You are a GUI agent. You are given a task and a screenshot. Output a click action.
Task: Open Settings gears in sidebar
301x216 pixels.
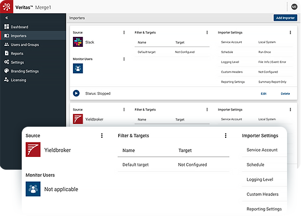(7, 62)
